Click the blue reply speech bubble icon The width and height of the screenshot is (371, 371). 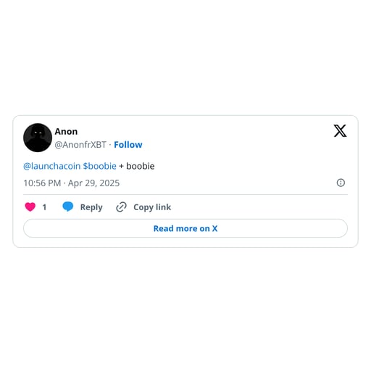pos(68,207)
